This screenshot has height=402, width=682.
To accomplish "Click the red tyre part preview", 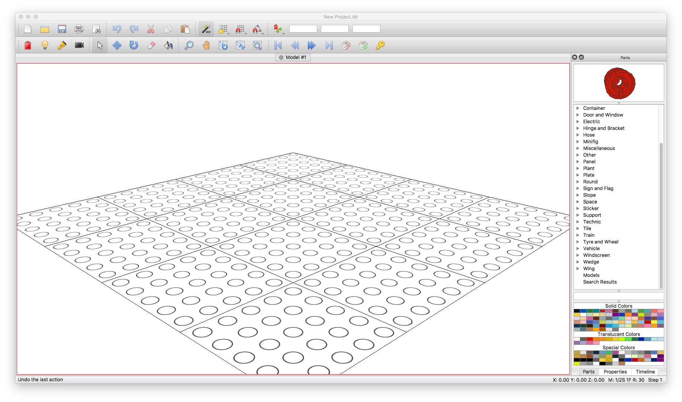I will [x=619, y=83].
